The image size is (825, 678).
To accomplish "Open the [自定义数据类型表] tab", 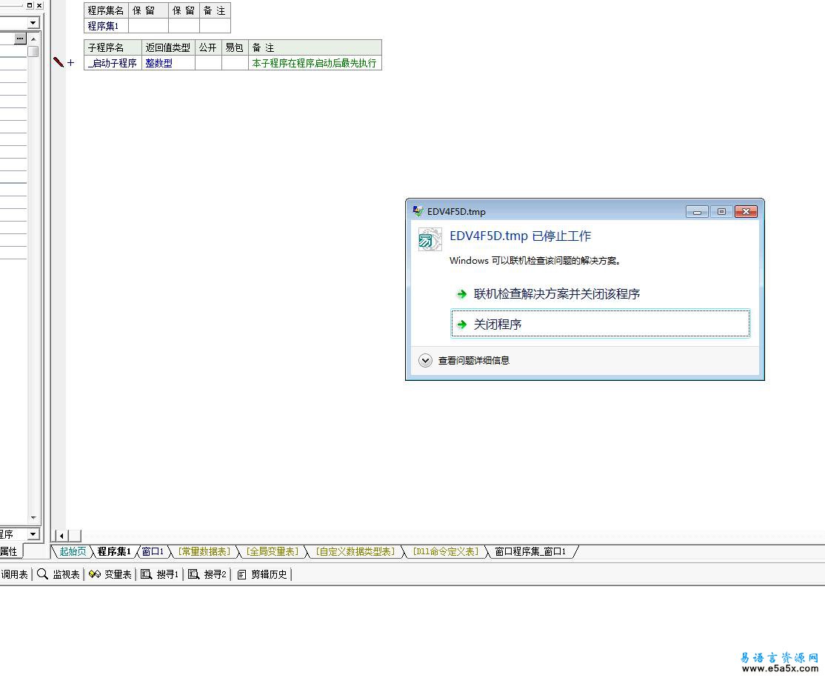I will 355,551.
